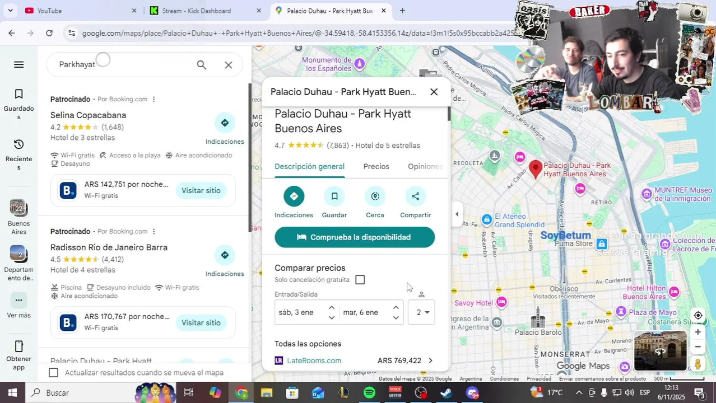716x403 pixels.
Task: Click the results panel scrollbar
Action: point(250,157)
